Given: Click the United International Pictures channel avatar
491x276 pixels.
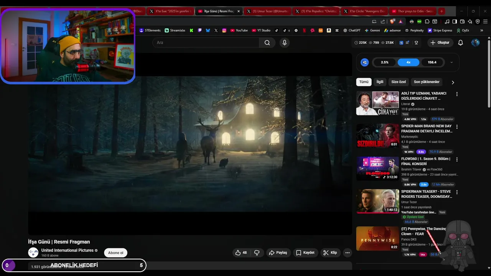Looking at the screenshot, I should click(33, 253).
